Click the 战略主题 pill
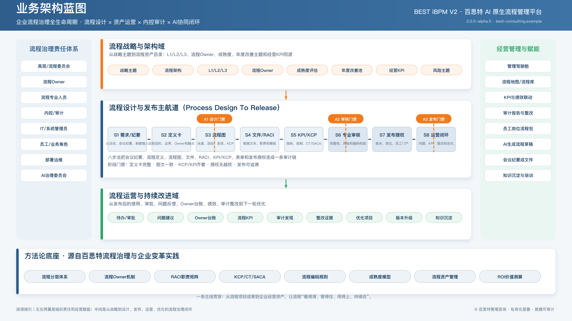The image size is (572, 321). (x=128, y=70)
